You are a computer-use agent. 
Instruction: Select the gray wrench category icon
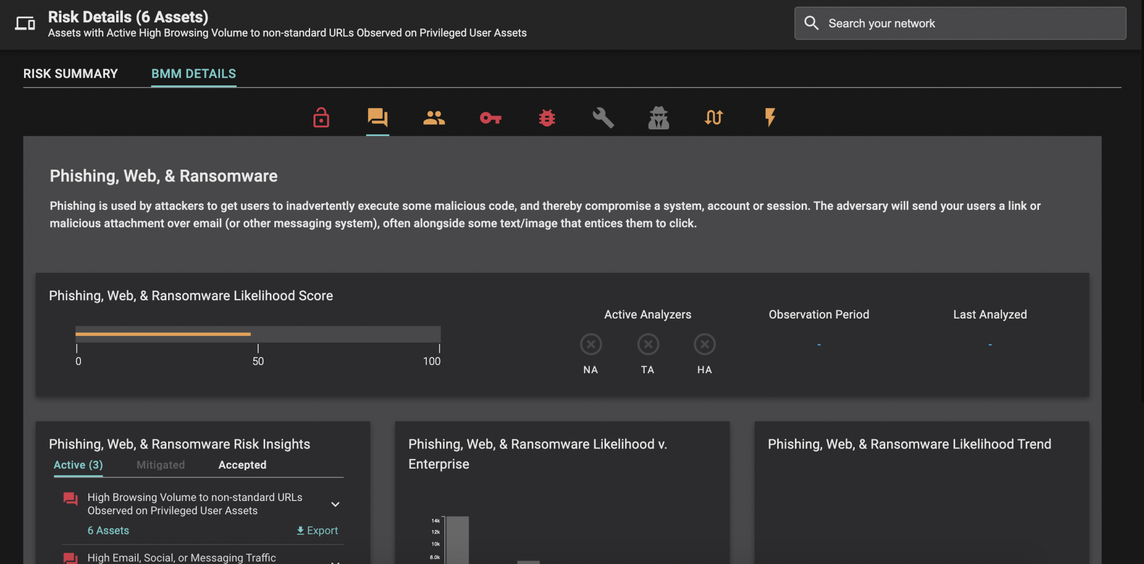tap(603, 118)
